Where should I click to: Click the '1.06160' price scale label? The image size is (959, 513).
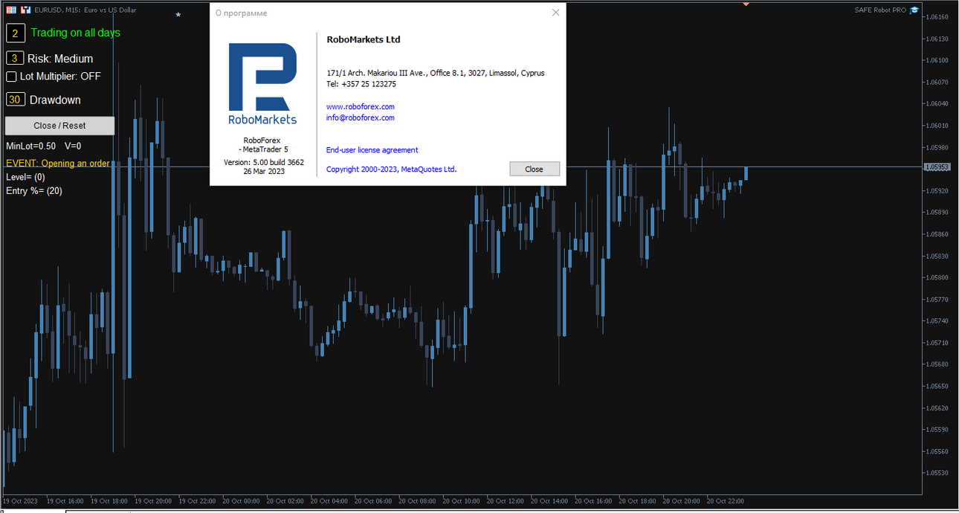(938, 16)
